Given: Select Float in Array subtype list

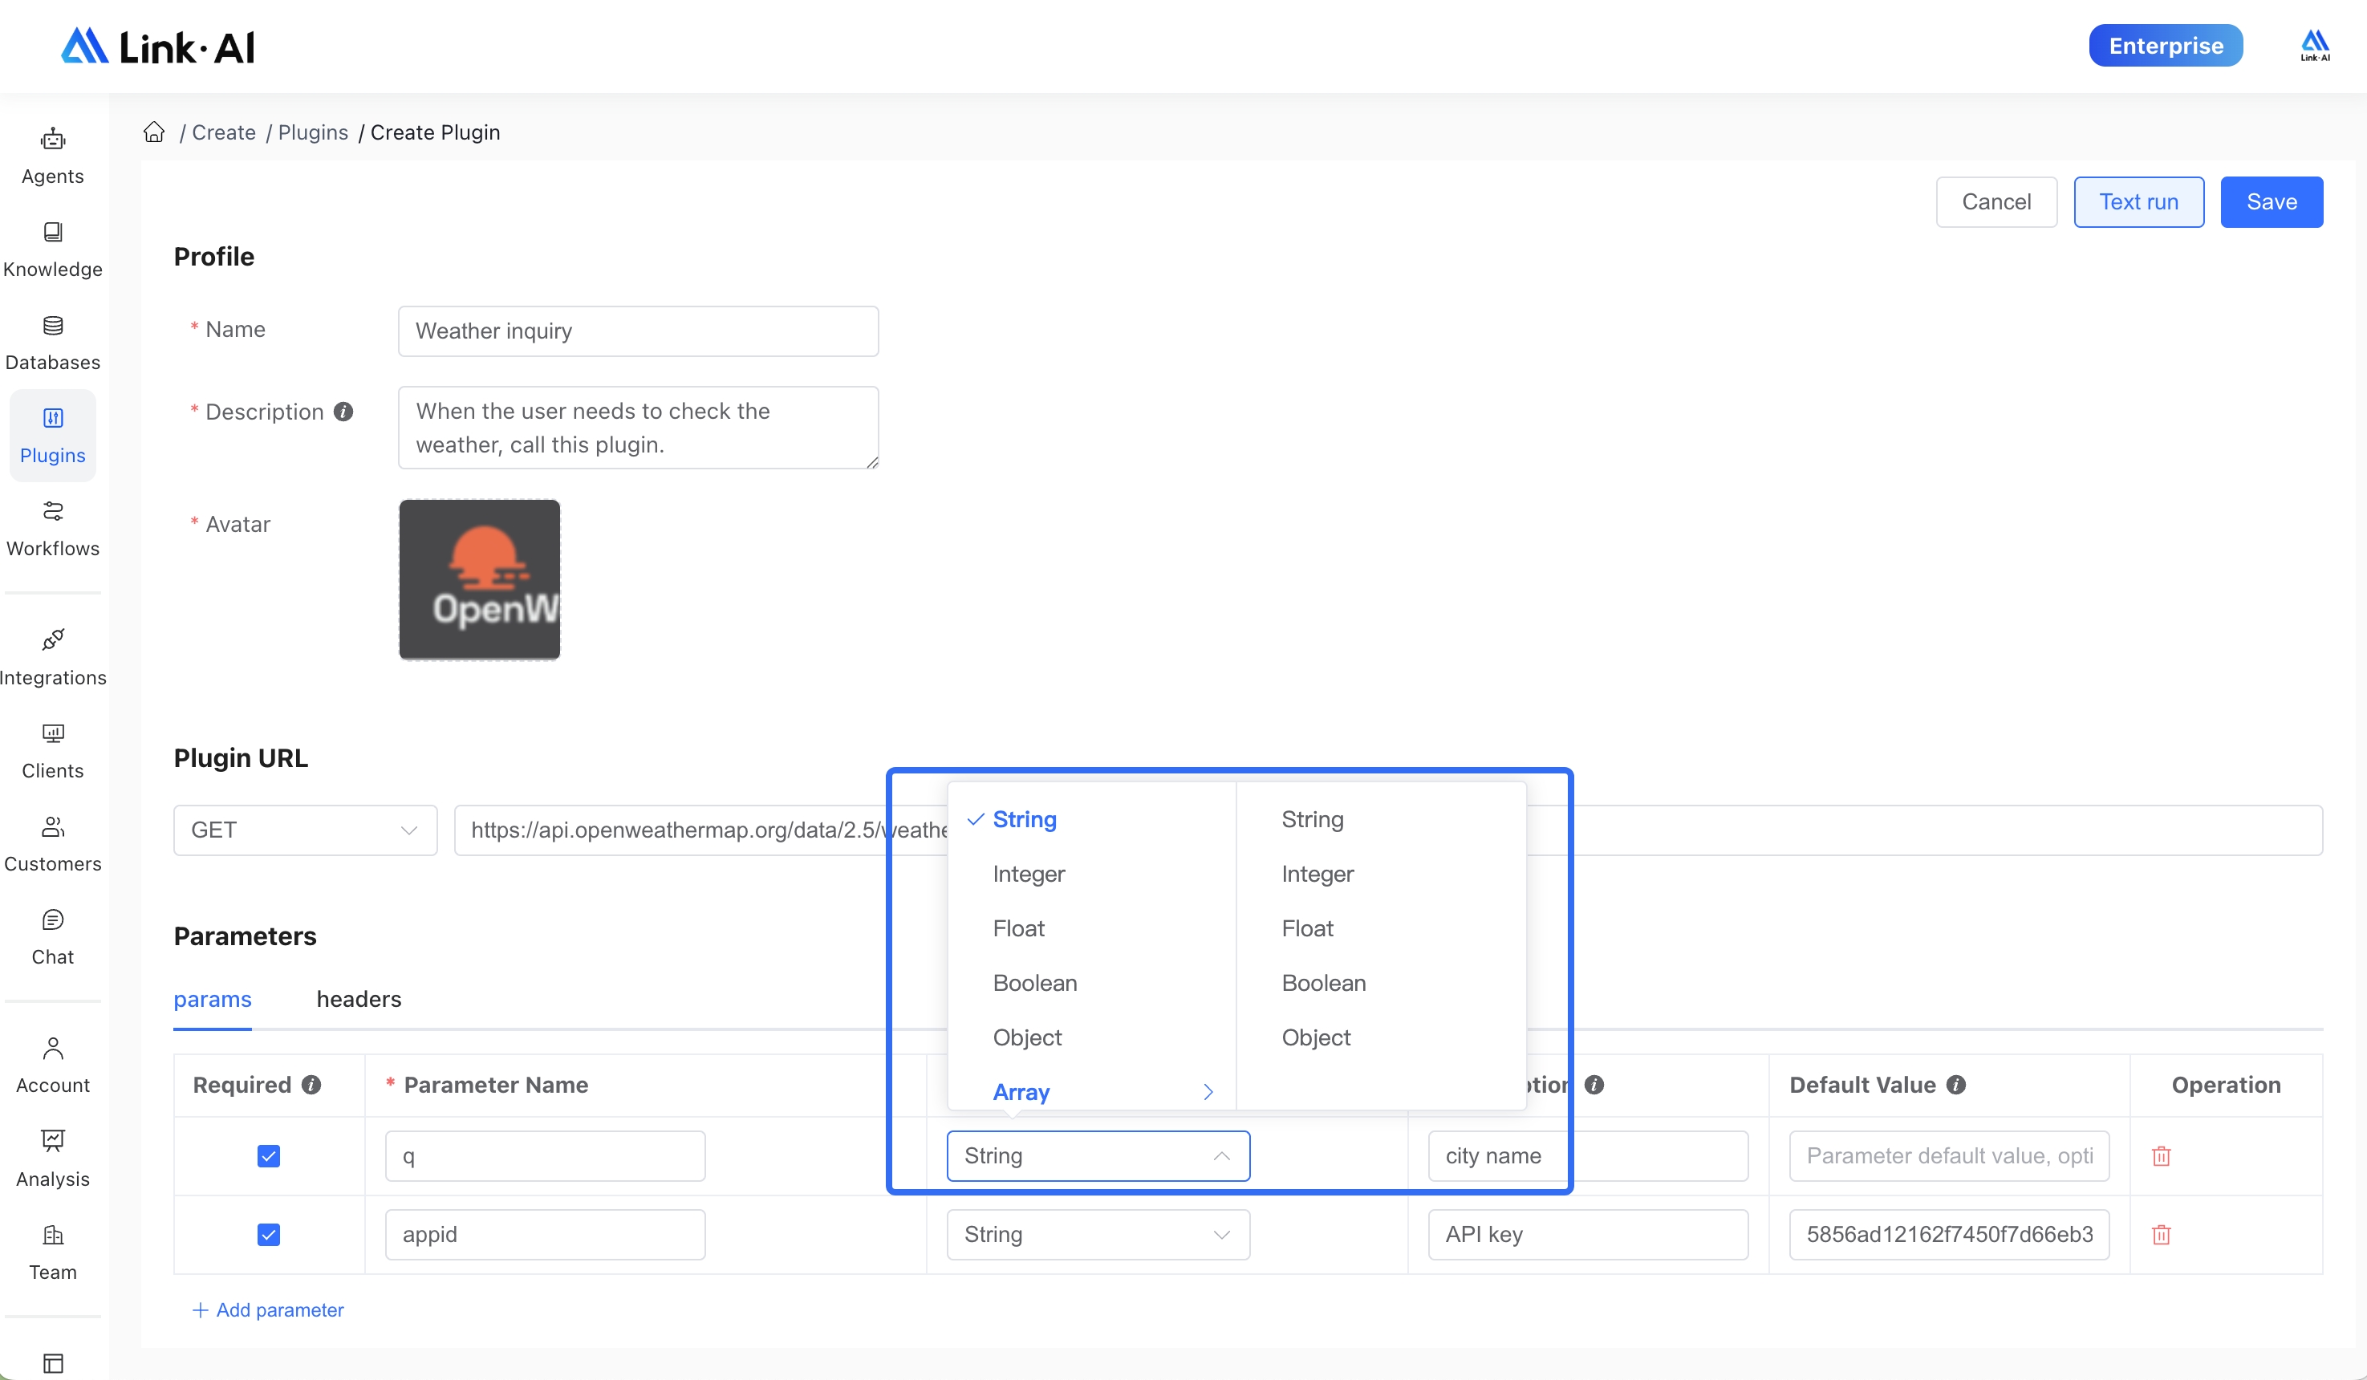Looking at the screenshot, I should pyautogui.click(x=1382, y=928).
